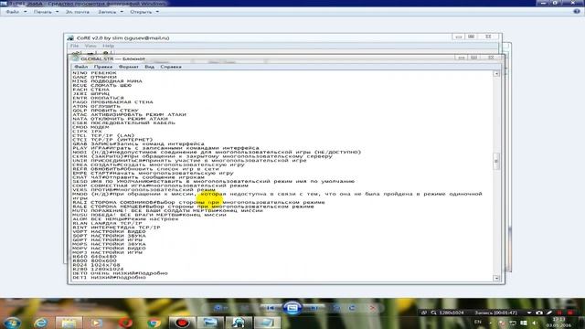The image size is (585, 329).
Task: Select recorder pen drawing tool
Action: tap(549, 313)
